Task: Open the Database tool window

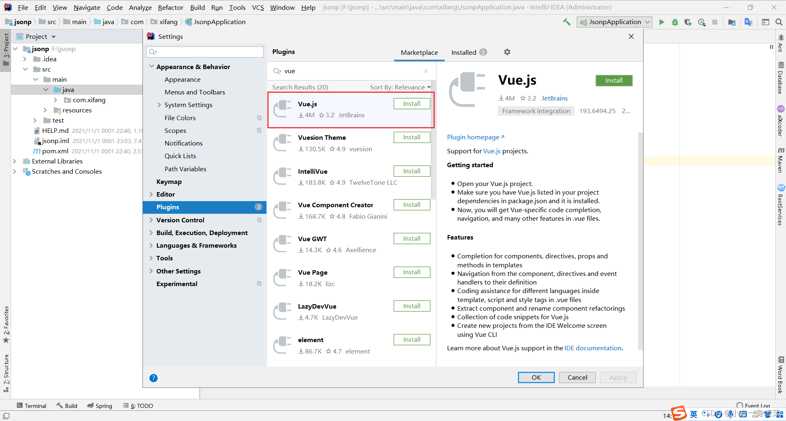Action: (781, 78)
